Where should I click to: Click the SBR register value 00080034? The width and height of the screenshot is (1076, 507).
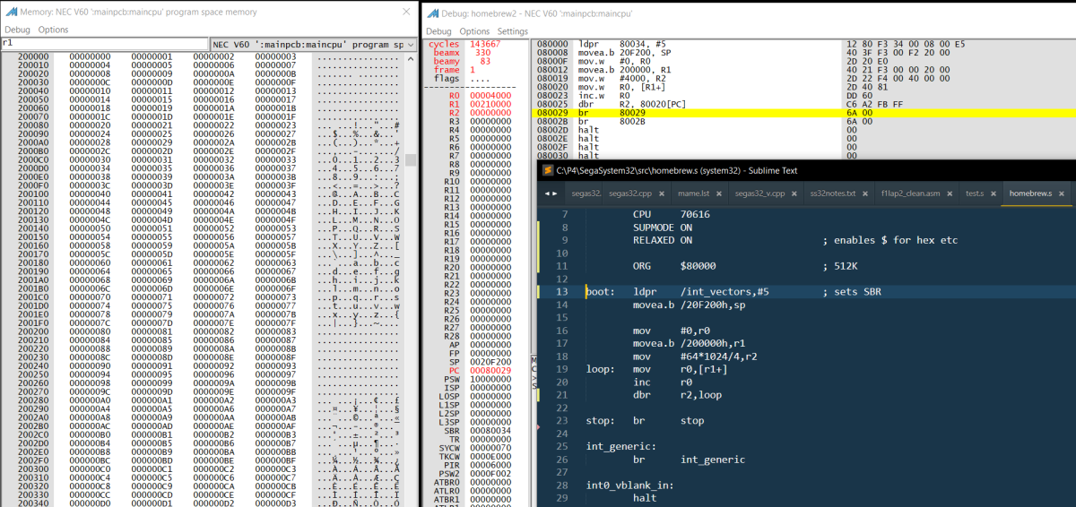tap(490, 432)
